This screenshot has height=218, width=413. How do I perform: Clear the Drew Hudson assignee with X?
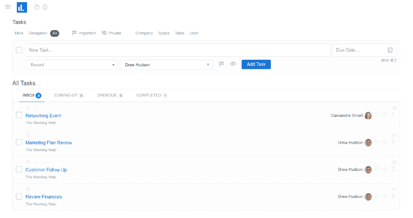(x=208, y=65)
